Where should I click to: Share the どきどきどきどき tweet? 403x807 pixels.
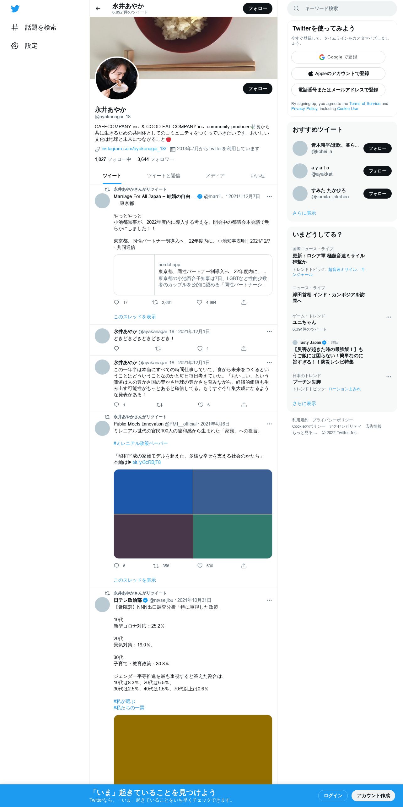(244, 349)
